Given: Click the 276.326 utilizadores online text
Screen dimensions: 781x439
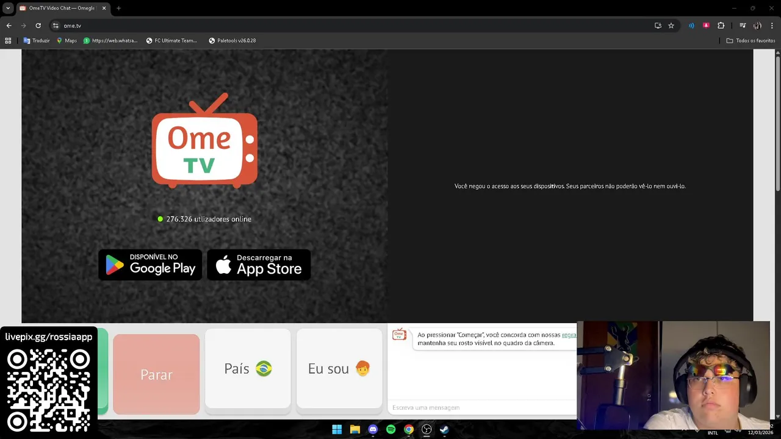Looking at the screenshot, I should tap(209, 219).
